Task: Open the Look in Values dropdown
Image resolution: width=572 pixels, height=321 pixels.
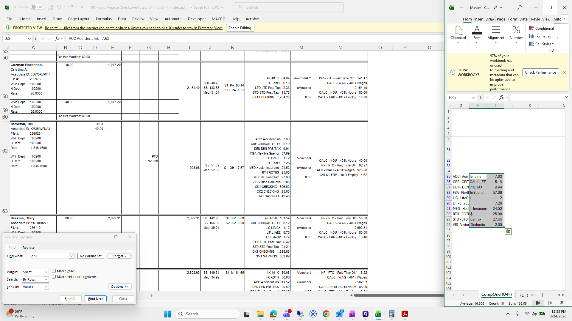Action: tap(46, 287)
